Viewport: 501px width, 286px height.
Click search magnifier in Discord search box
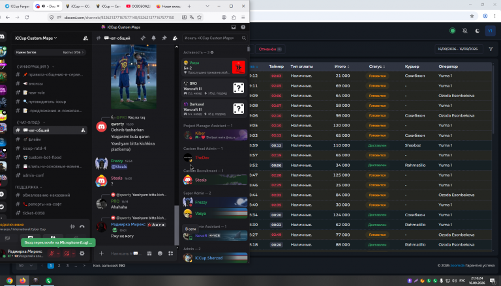[244, 38]
